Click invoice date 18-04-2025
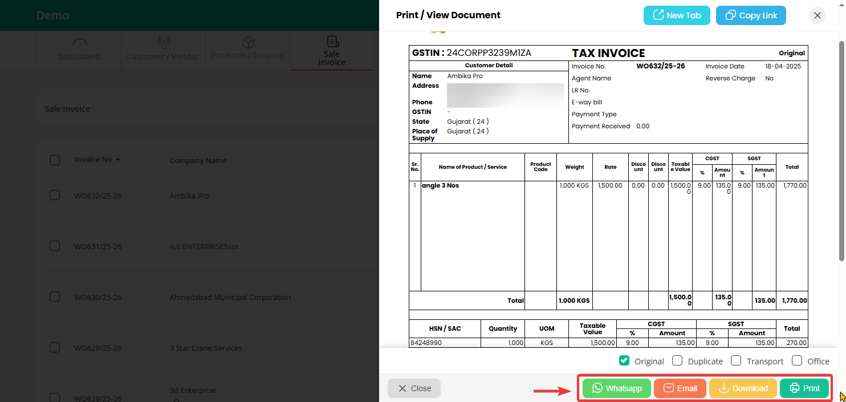The height and width of the screenshot is (402, 846). click(783, 66)
